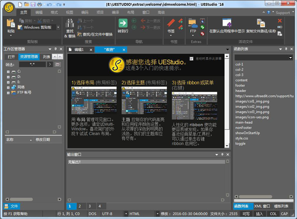Toggle insert mode (插入) in status bar
This screenshot has height=219, width=297.
pos(259,214)
